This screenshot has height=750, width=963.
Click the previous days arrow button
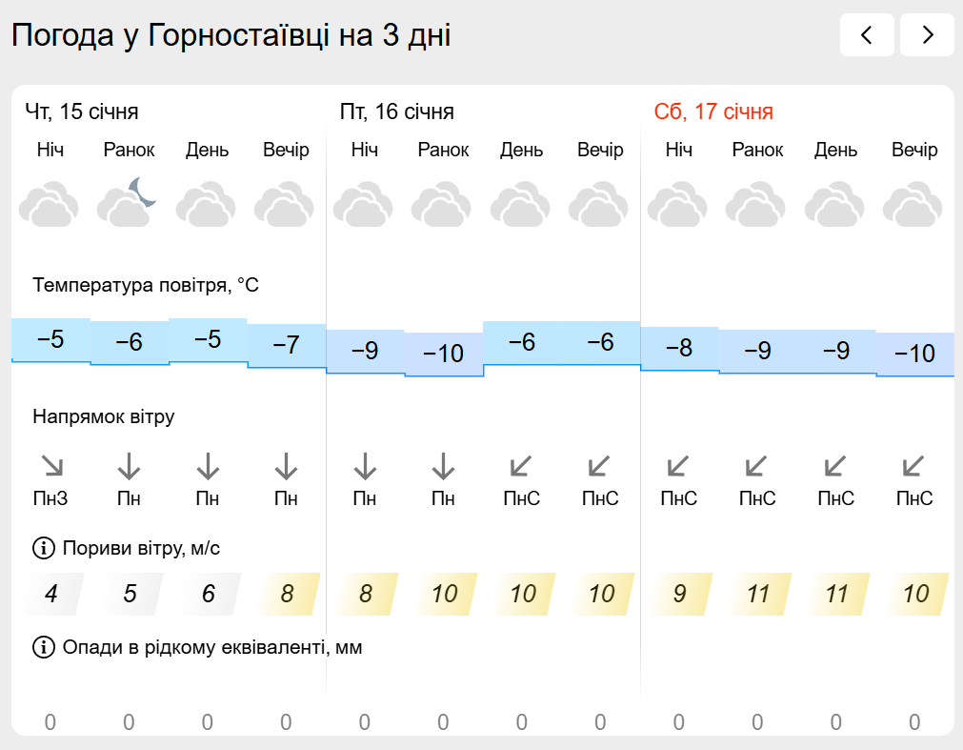coord(867,35)
